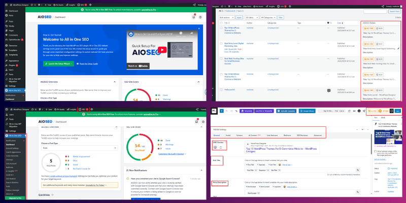
Task: Switch to Social tab in AIOSEO Settings
Action: [x=228, y=135]
